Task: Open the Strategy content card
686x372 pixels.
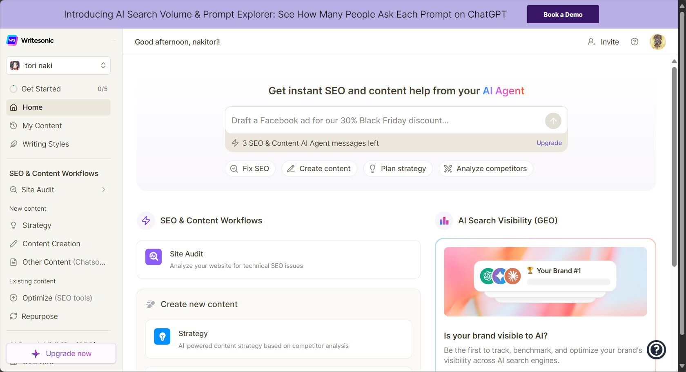Action: click(278, 339)
